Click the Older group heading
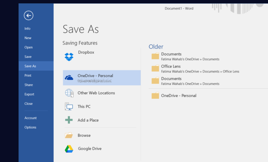The width and height of the screenshot is (268, 162). point(156,47)
